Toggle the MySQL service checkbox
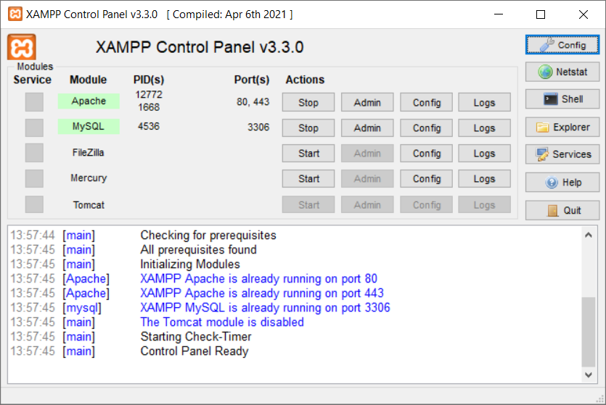The width and height of the screenshot is (606, 405). pos(34,128)
